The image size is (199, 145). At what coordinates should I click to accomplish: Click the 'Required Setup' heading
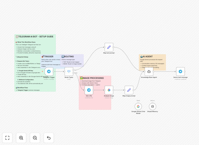pyautogui.click(x=22, y=57)
